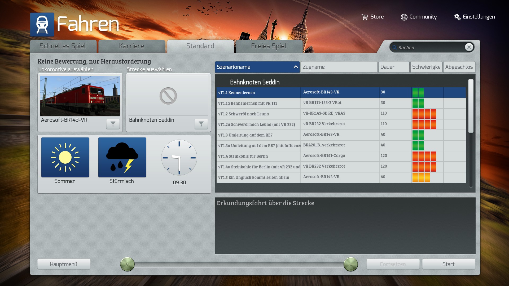
Task: Click the Aerosoft-BR143-VR locomotive thumbnail
Action: 80,96
